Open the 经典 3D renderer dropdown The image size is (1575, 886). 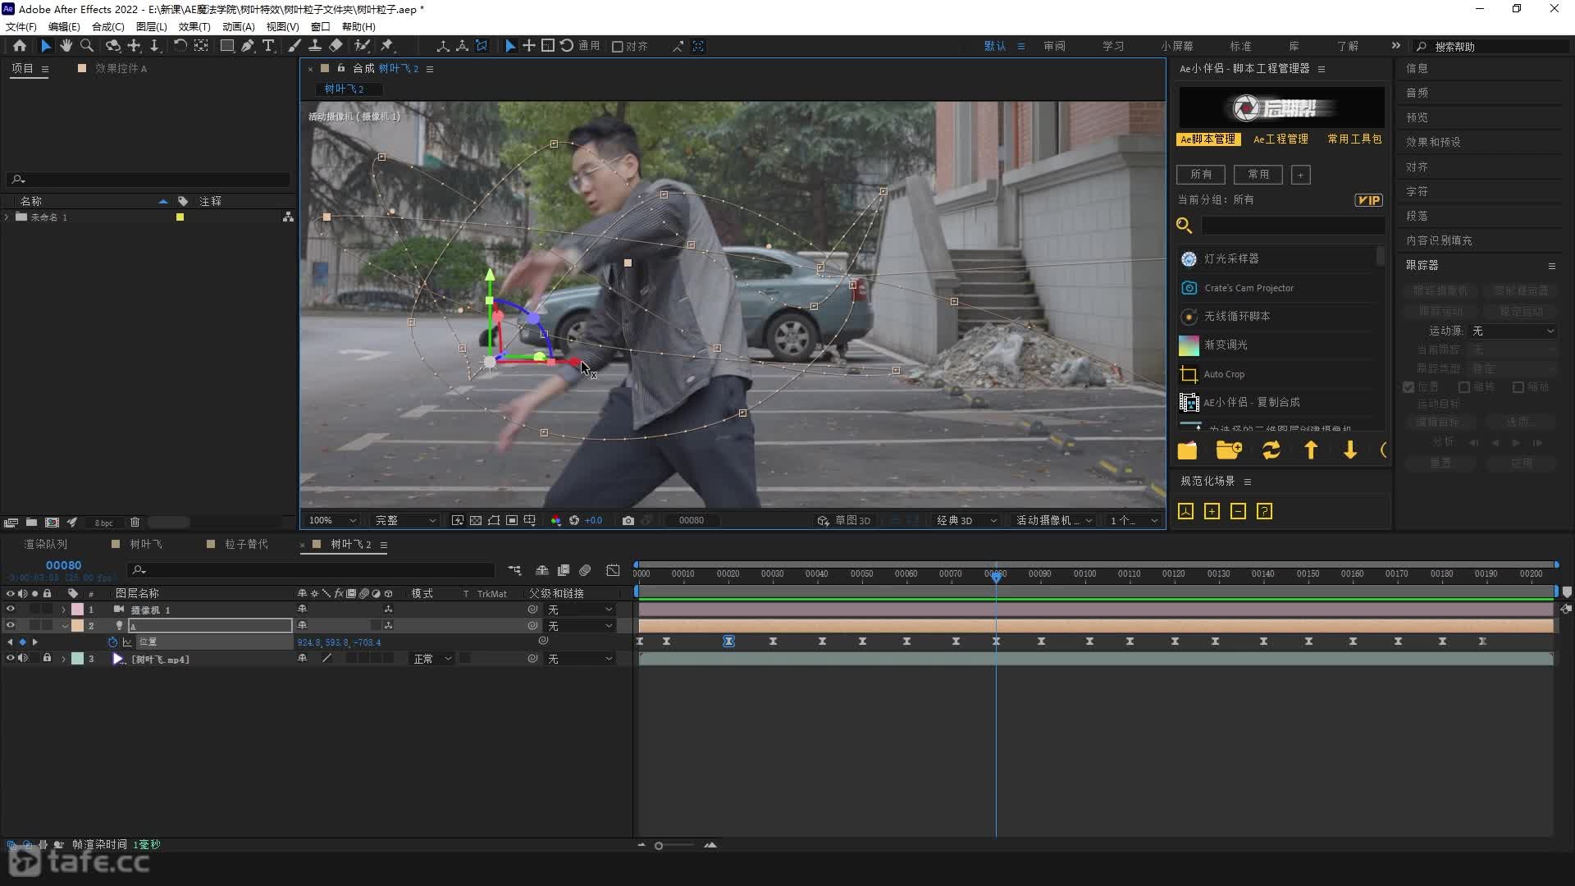click(x=966, y=520)
